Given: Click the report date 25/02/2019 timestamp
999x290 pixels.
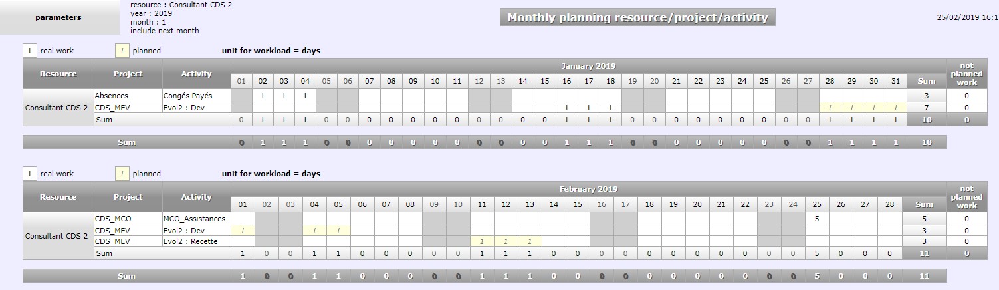Looking at the screenshot, I should click(967, 18).
